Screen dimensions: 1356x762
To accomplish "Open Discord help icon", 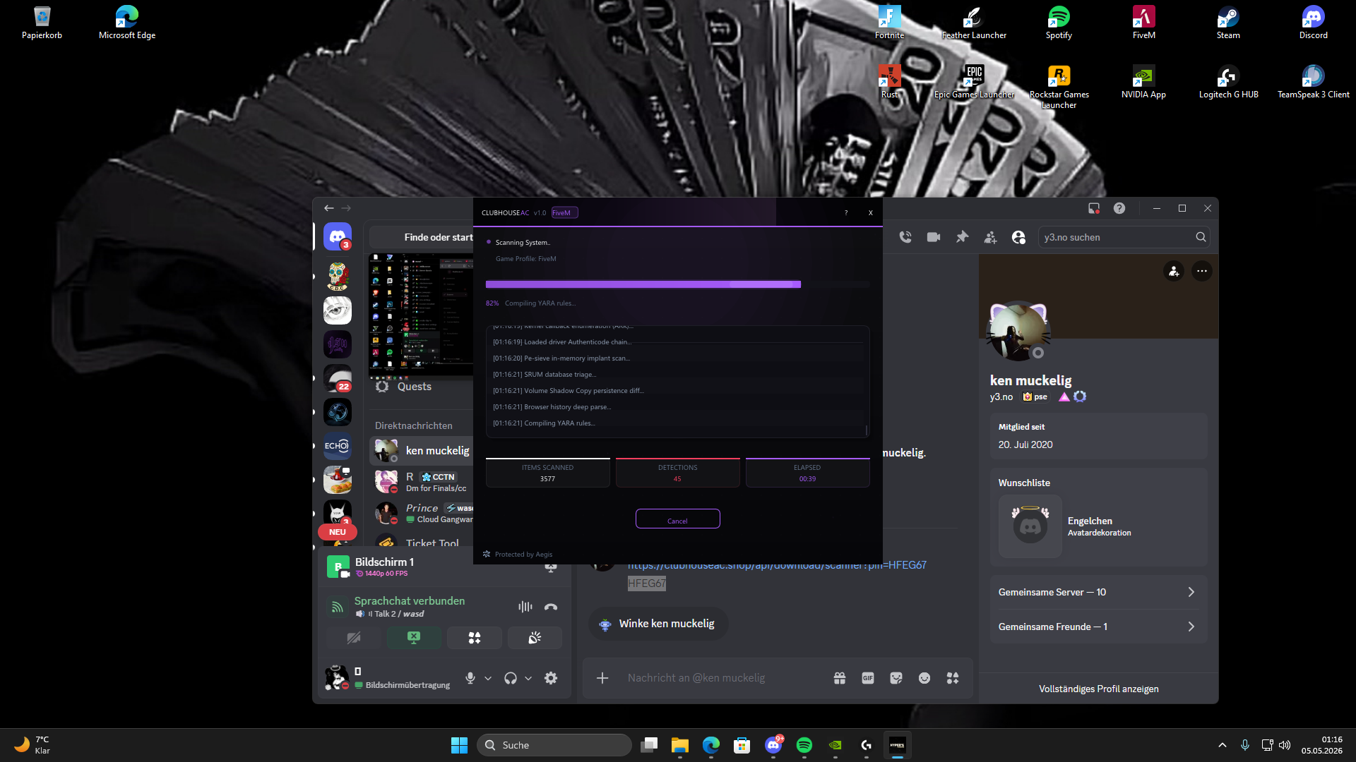I will [x=1119, y=208].
